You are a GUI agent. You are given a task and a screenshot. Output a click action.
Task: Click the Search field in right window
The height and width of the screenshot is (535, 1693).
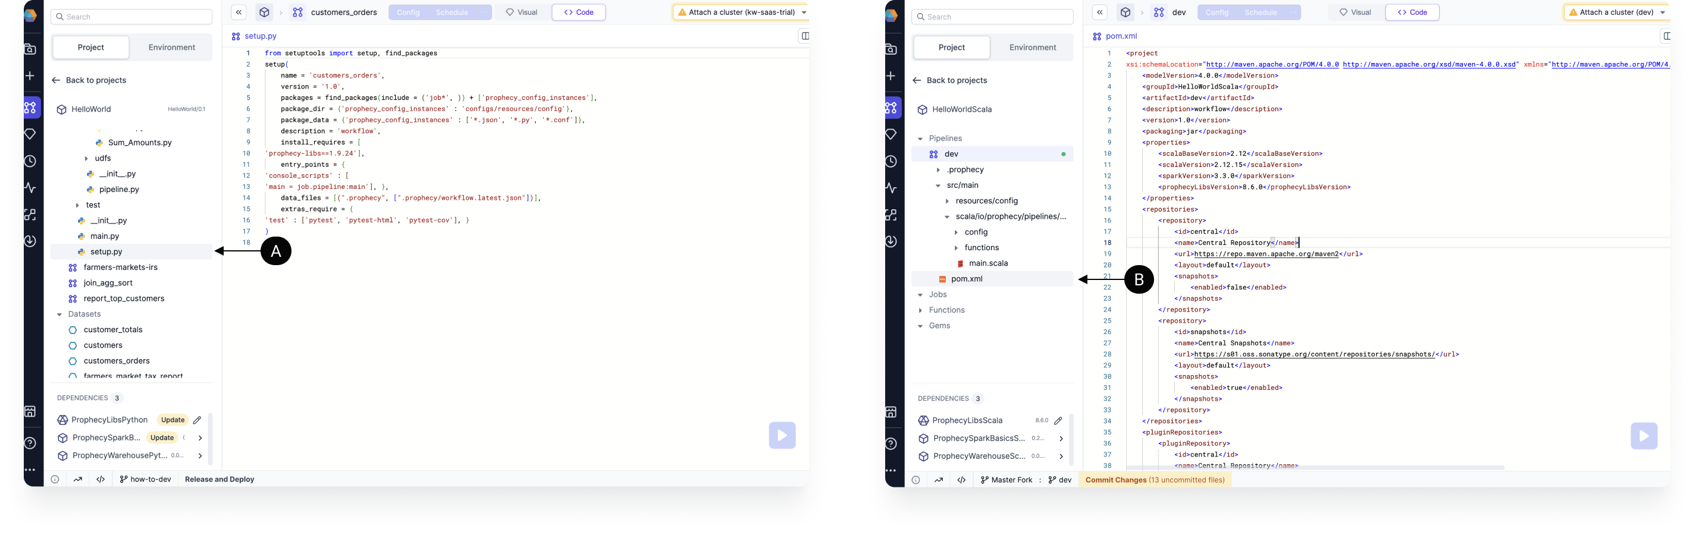992,17
